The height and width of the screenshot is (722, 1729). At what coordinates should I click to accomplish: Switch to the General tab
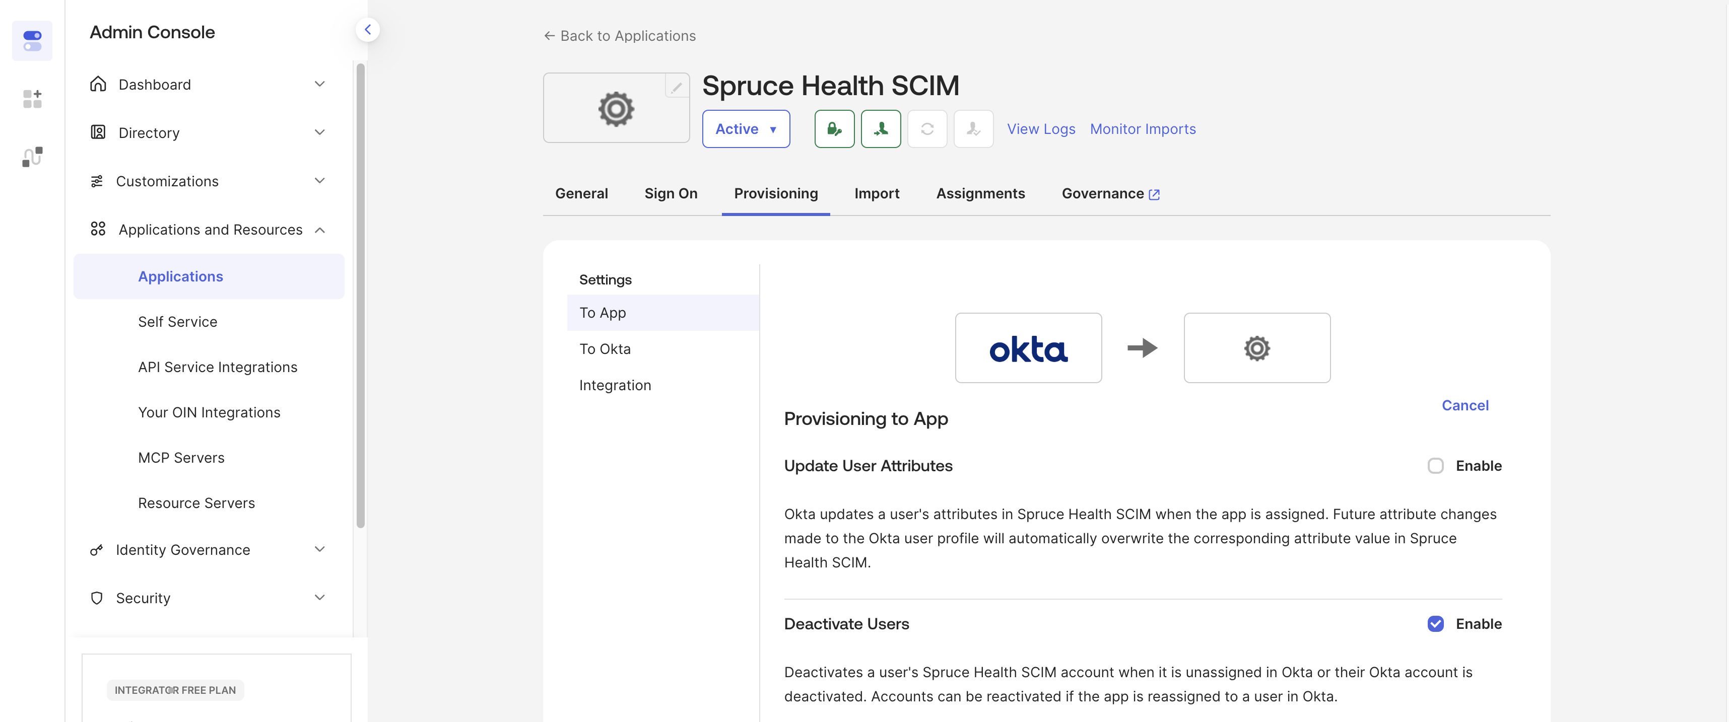point(581,193)
